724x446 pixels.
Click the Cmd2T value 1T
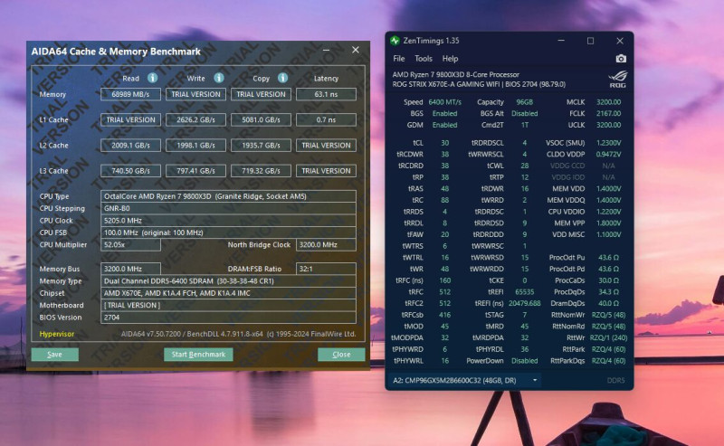pyautogui.click(x=525, y=125)
